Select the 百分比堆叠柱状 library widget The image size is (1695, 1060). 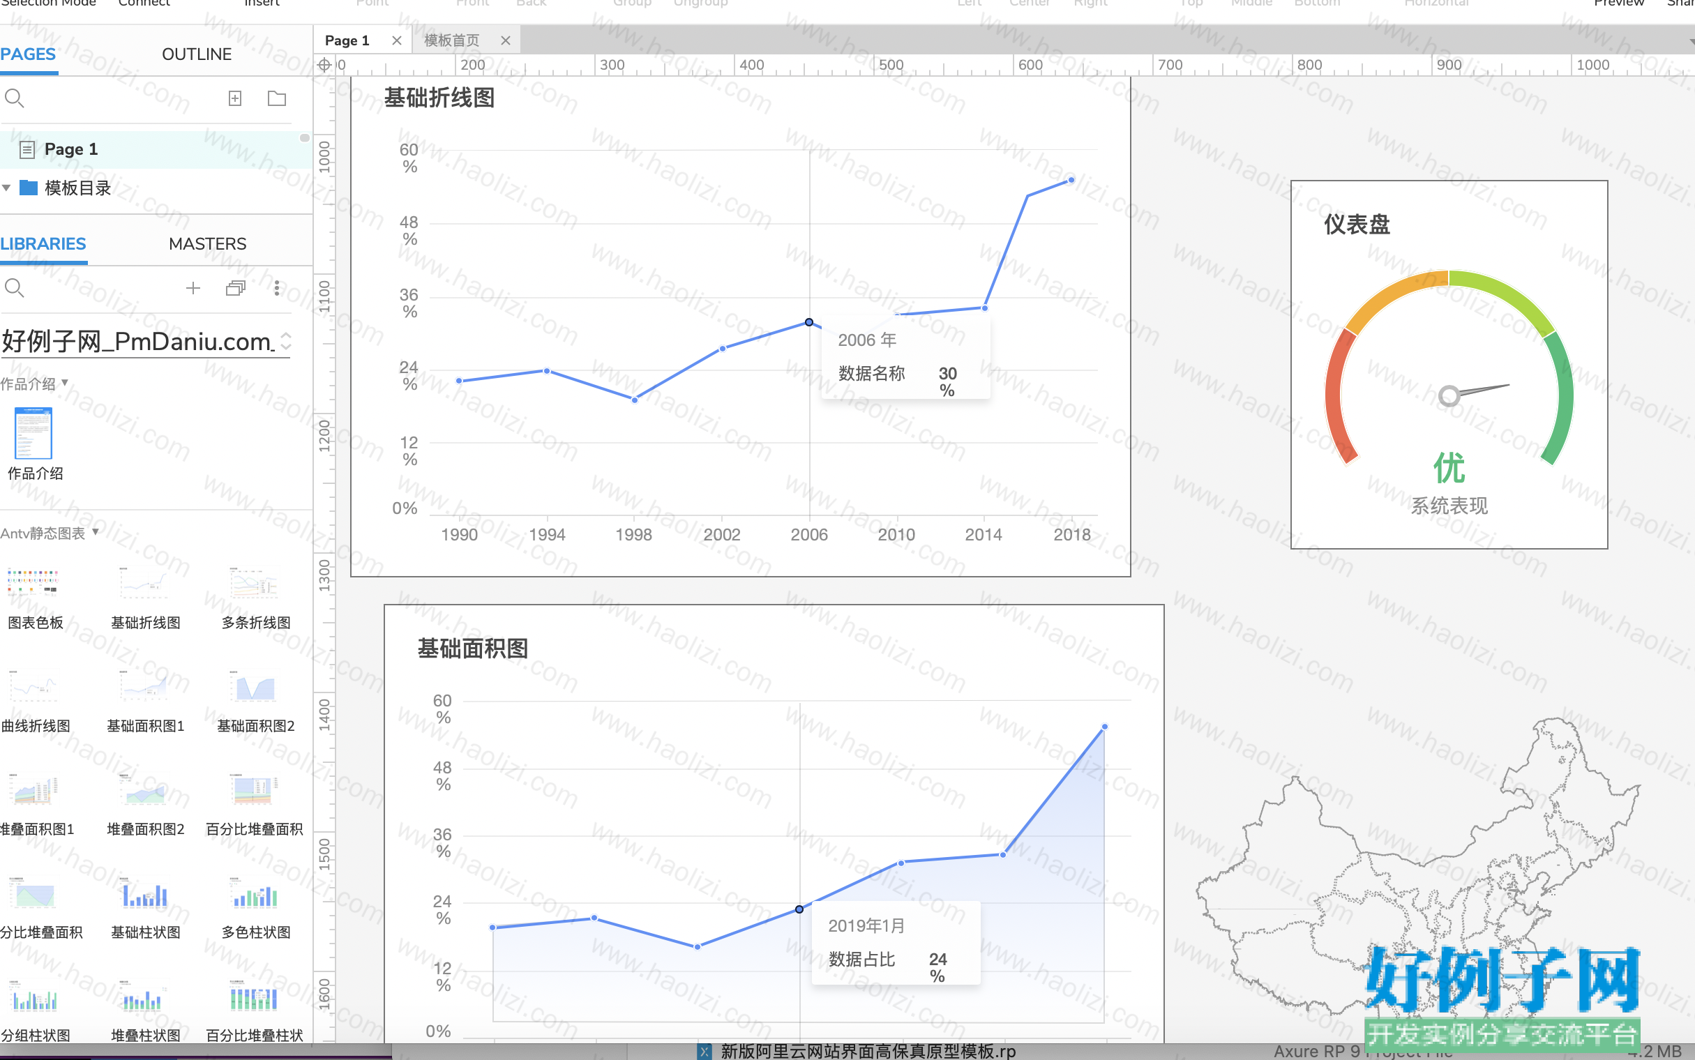(255, 1010)
